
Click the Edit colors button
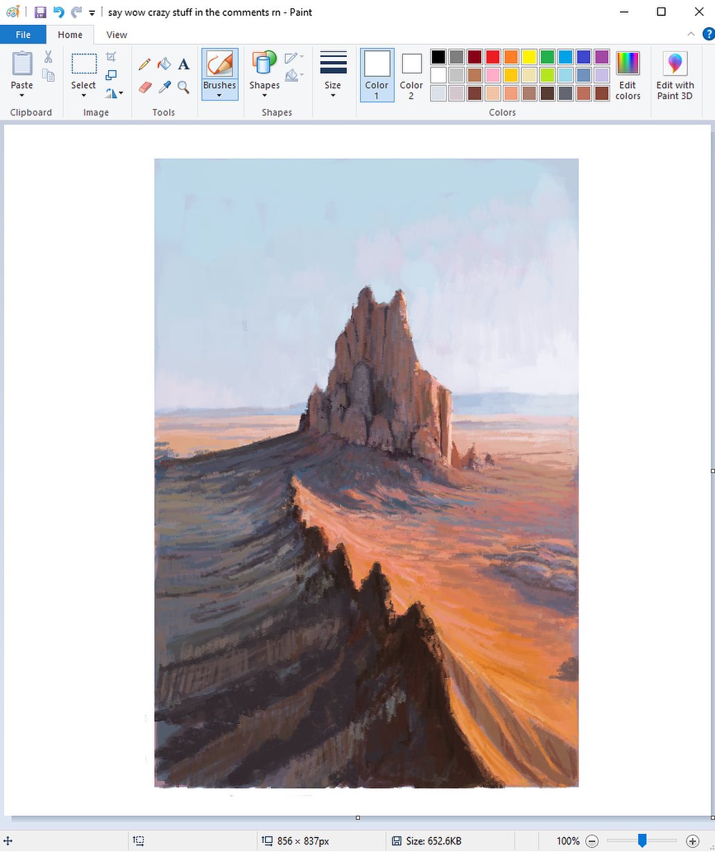click(x=628, y=74)
